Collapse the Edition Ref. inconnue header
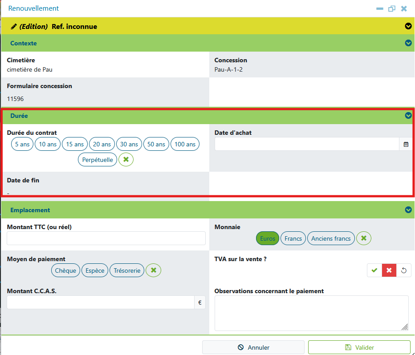 [x=408, y=26]
